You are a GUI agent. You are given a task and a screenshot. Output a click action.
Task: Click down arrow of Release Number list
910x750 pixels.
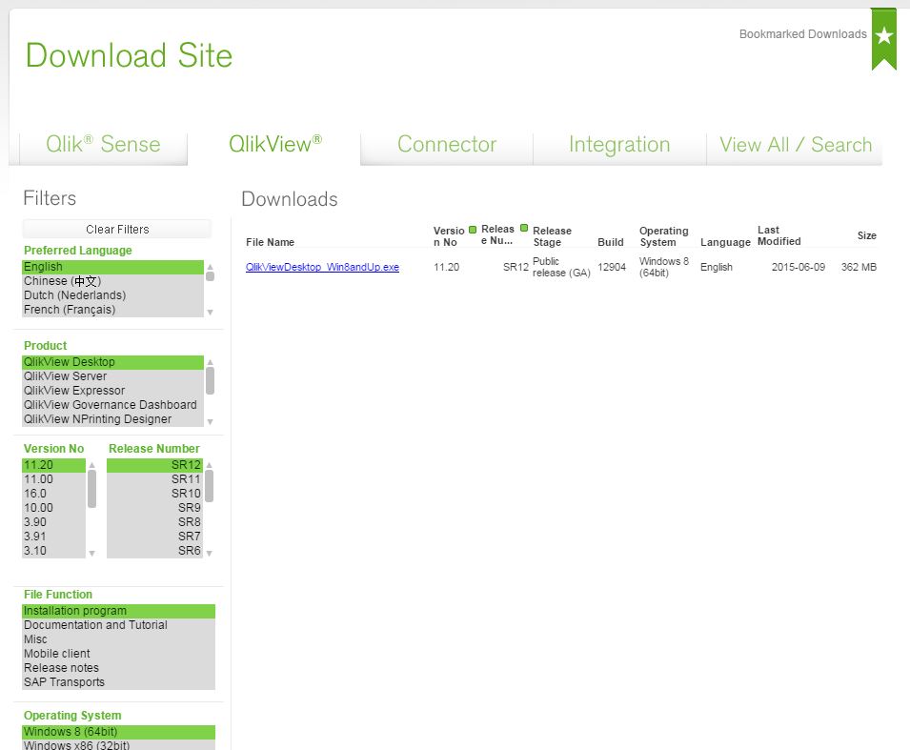pos(210,554)
